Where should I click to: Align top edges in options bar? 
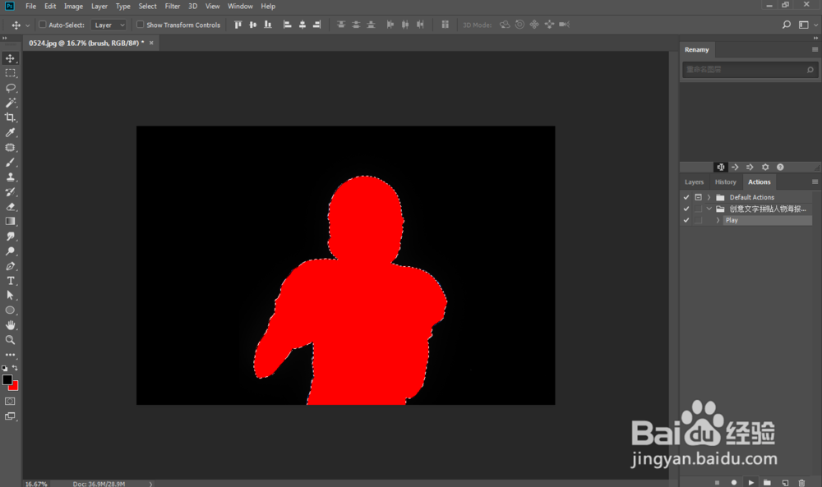click(x=238, y=25)
